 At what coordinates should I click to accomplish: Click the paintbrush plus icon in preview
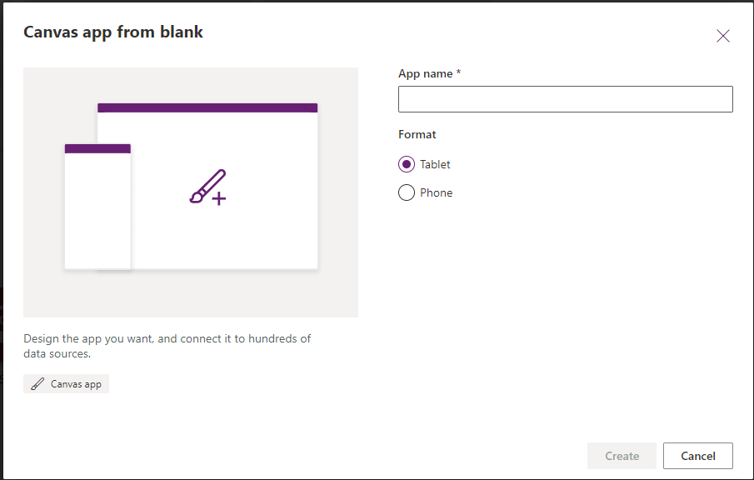207,187
